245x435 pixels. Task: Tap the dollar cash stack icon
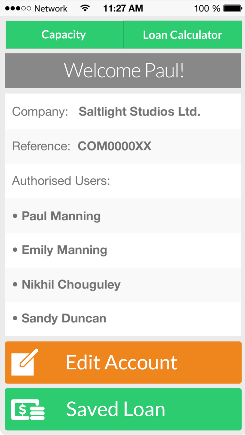tap(28, 409)
